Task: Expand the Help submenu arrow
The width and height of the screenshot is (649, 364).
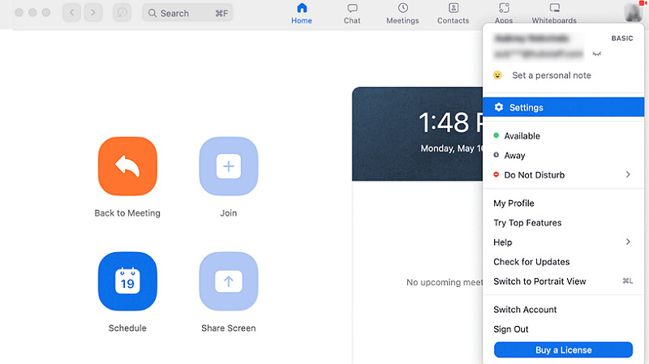Action: [x=628, y=242]
